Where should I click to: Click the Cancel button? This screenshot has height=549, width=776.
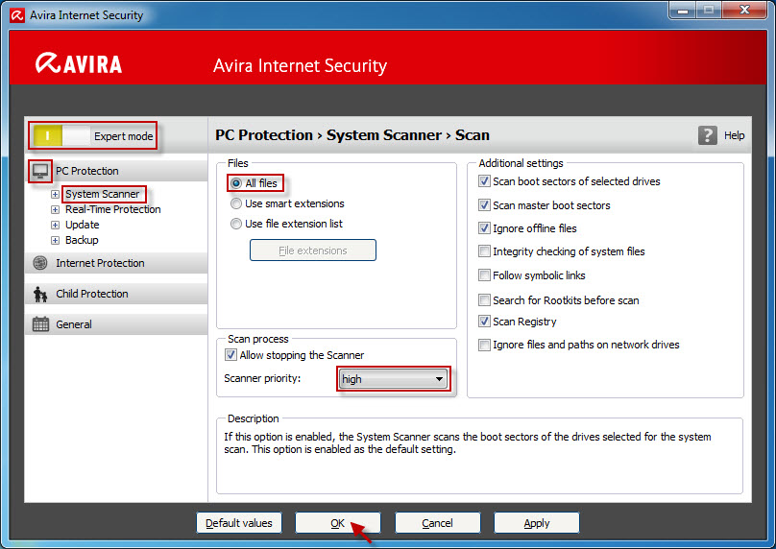pyautogui.click(x=438, y=523)
